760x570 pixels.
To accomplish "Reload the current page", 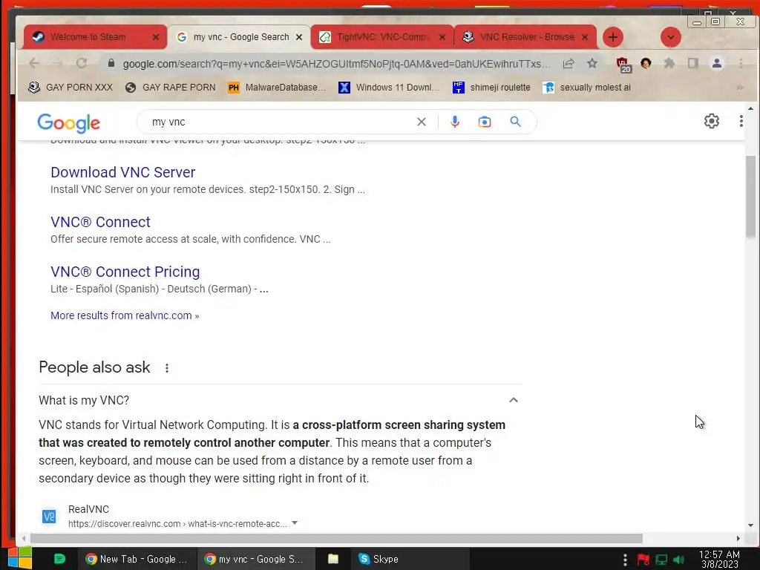I will 82,63.
